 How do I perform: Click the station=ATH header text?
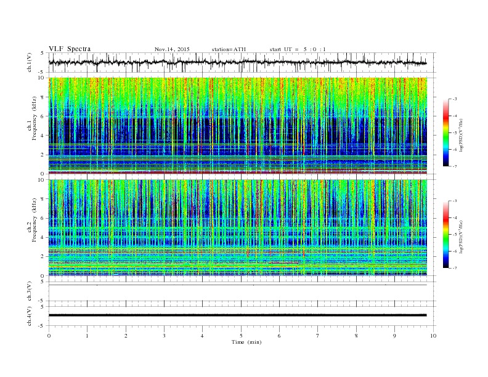229,49
